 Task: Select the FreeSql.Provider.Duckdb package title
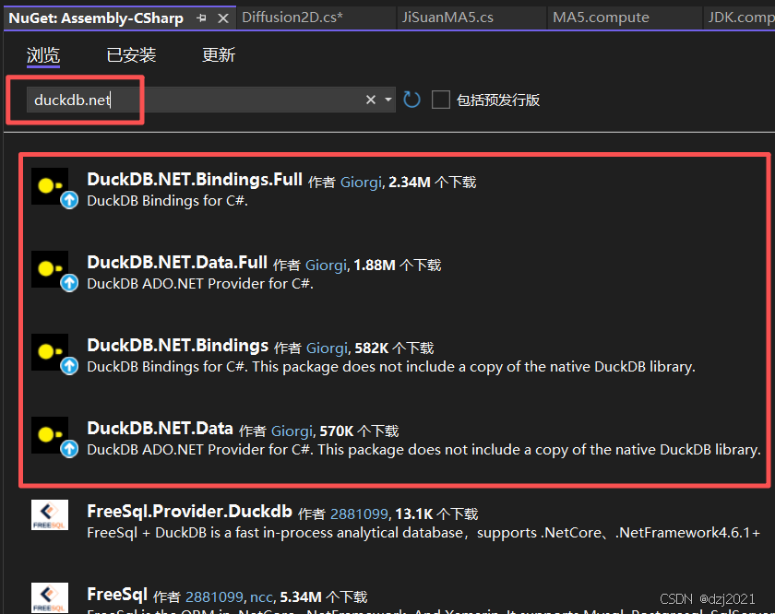pyautogui.click(x=189, y=512)
